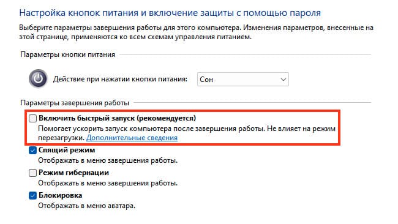This screenshot has height=224, width=398.
Task: Uncheck the Спящий режим checkbox
Action: pos(32,150)
